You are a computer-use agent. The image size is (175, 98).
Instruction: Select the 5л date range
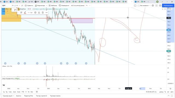pos(29,92)
